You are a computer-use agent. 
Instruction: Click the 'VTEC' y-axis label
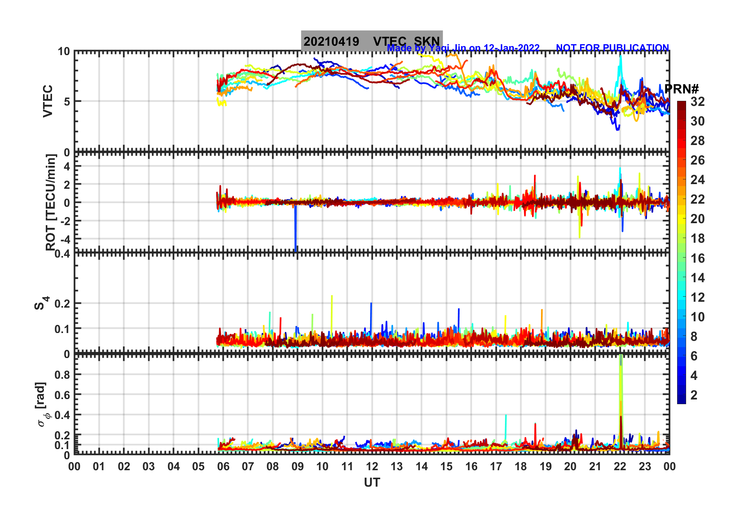(48, 101)
